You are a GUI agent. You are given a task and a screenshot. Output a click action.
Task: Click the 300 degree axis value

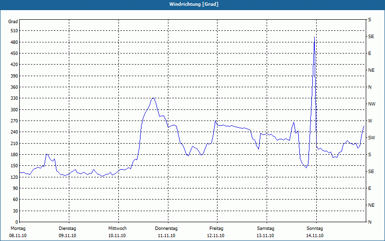tap(14, 110)
